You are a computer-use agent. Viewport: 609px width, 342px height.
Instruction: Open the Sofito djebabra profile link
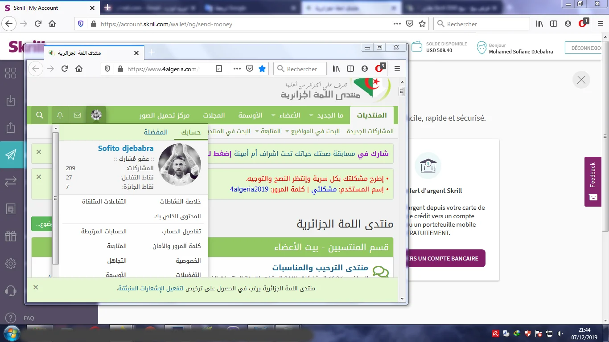pyautogui.click(x=126, y=149)
